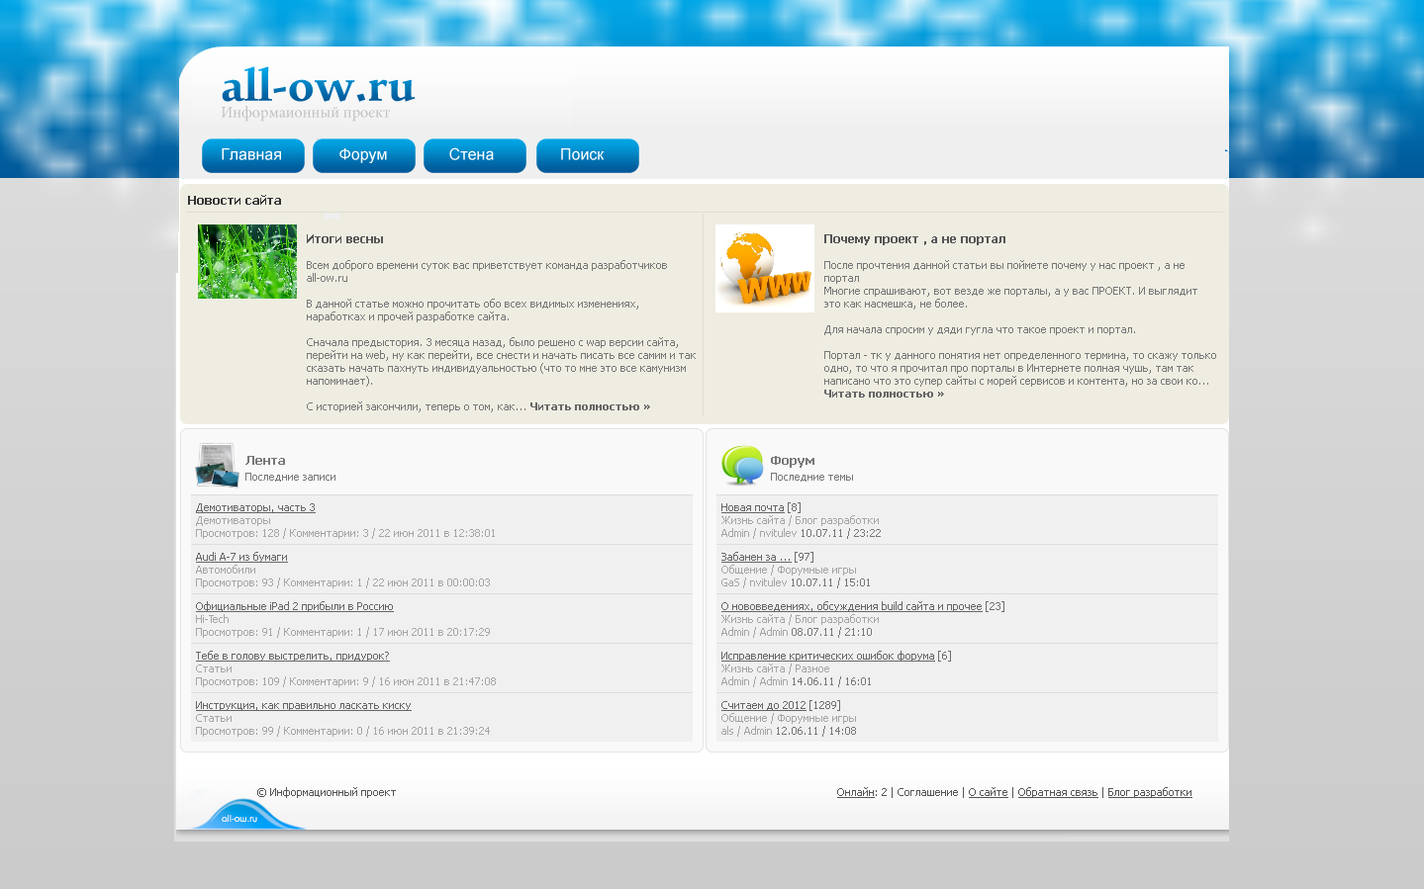1424x889 pixels.
Task: Click the Общение / Форумные игры line under Забанен за …
Action: pos(789,570)
